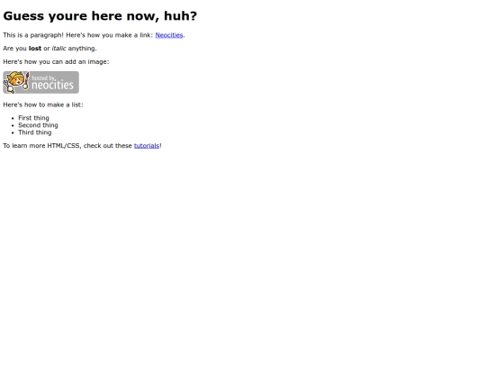The image size is (486, 365).
Task: Follow the tutorials link
Action: [x=147, y=146]
